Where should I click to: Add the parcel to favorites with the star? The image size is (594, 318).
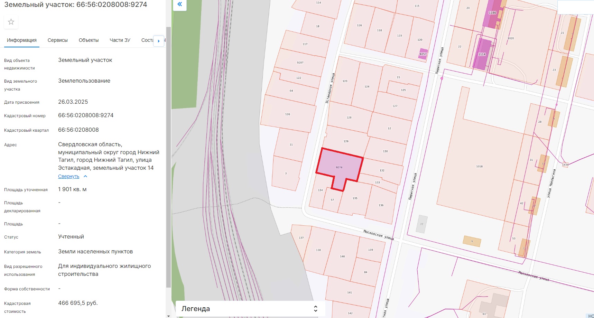point(11,22)
